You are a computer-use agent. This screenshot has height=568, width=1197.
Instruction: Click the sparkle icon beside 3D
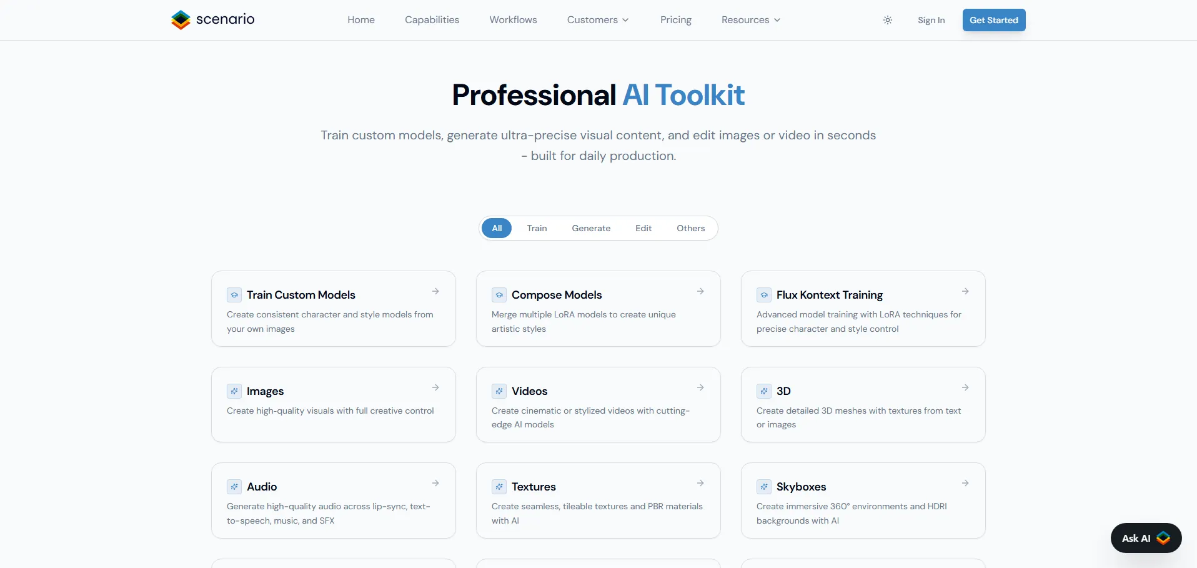point(764,391)
